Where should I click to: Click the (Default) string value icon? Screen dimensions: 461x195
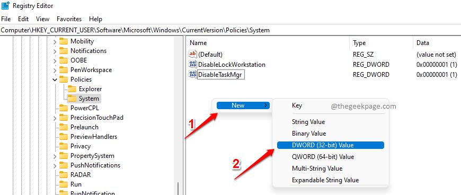tap(193, 55)
